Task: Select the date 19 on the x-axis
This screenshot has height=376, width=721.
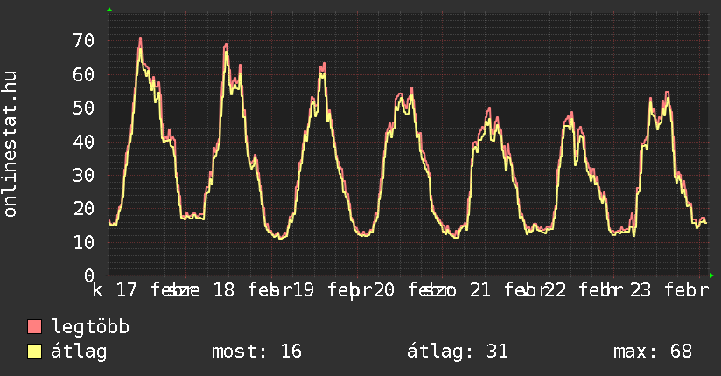Action: pos(304,290)
